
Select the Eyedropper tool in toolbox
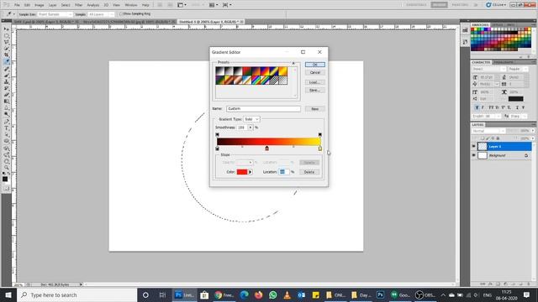point(7,62)
